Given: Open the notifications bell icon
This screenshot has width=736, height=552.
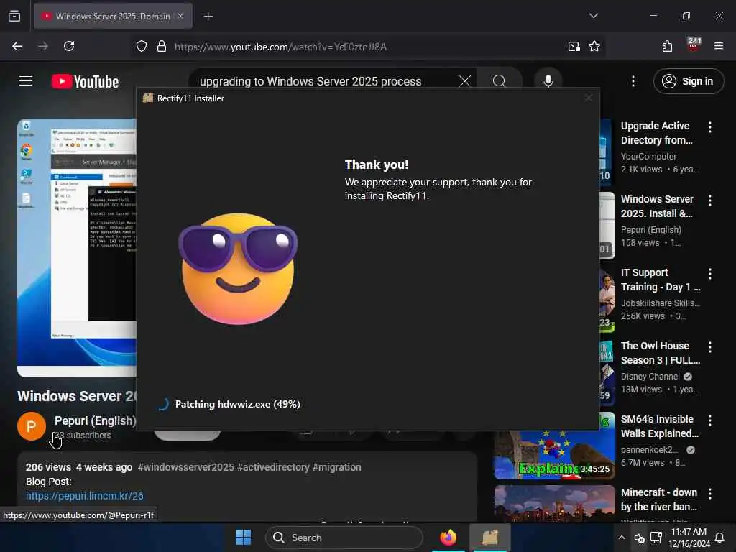Looking at the screenshot, I should [719, 538].
